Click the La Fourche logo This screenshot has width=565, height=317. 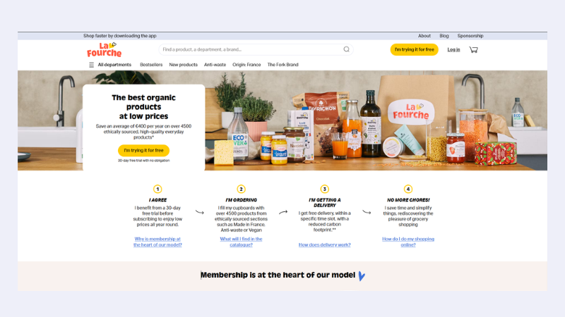tap(104, 49)
